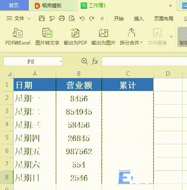The image size is (187, 190).
Task: Click the Save icon in quick toolbar
Action: coord(42,18)
